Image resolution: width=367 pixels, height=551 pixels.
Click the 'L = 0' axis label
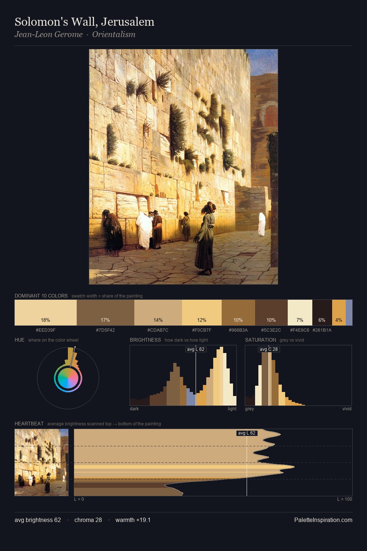[79, 499]
